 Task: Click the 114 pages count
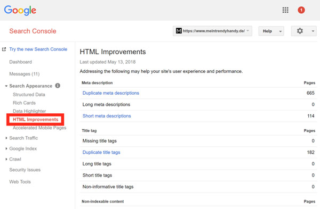[311, 116]
